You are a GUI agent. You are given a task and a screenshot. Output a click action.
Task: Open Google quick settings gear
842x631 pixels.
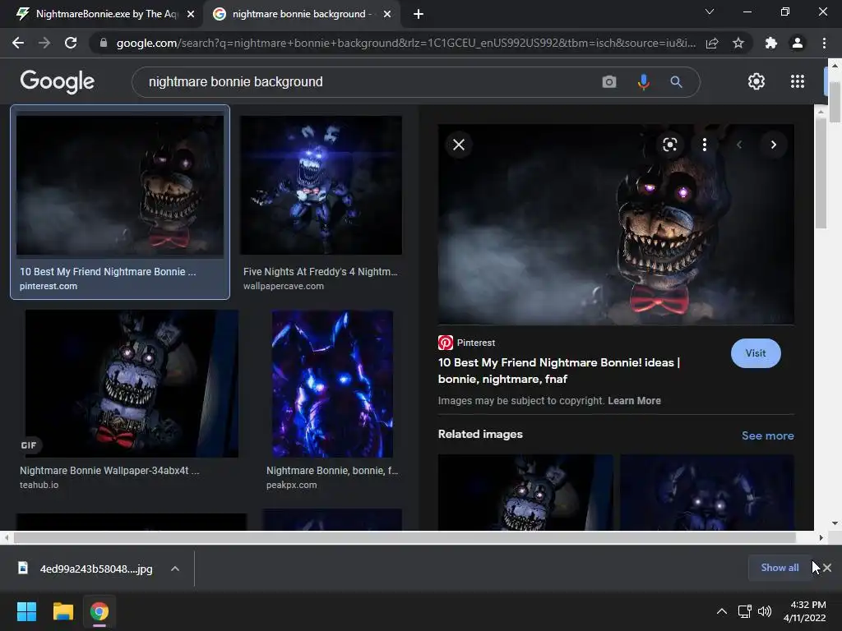click(x=756, y=81)
